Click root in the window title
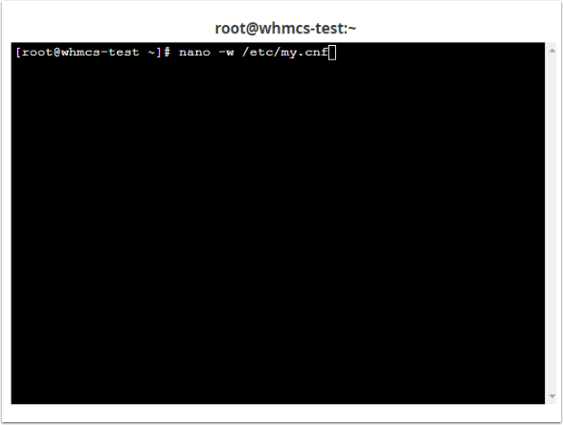 click(x=230, y=29)
